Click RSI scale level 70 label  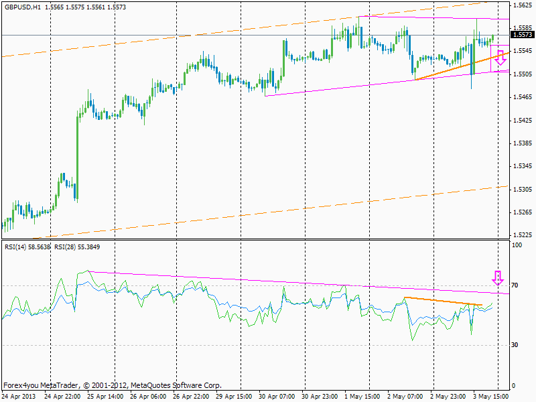pyautogui.click(x=515, y=285)
